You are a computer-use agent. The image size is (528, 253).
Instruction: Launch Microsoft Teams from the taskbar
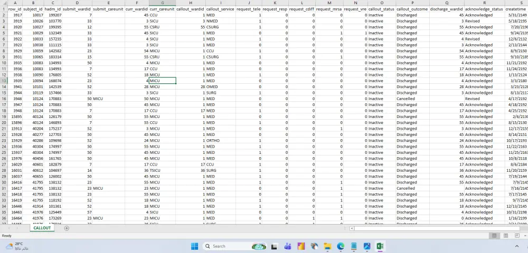tap(288, 246)
